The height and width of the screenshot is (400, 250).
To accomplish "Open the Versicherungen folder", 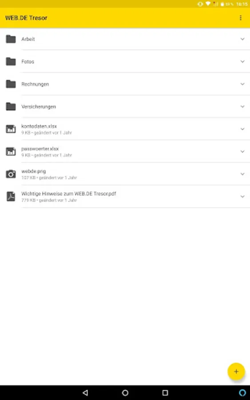I will click(125, 106).
